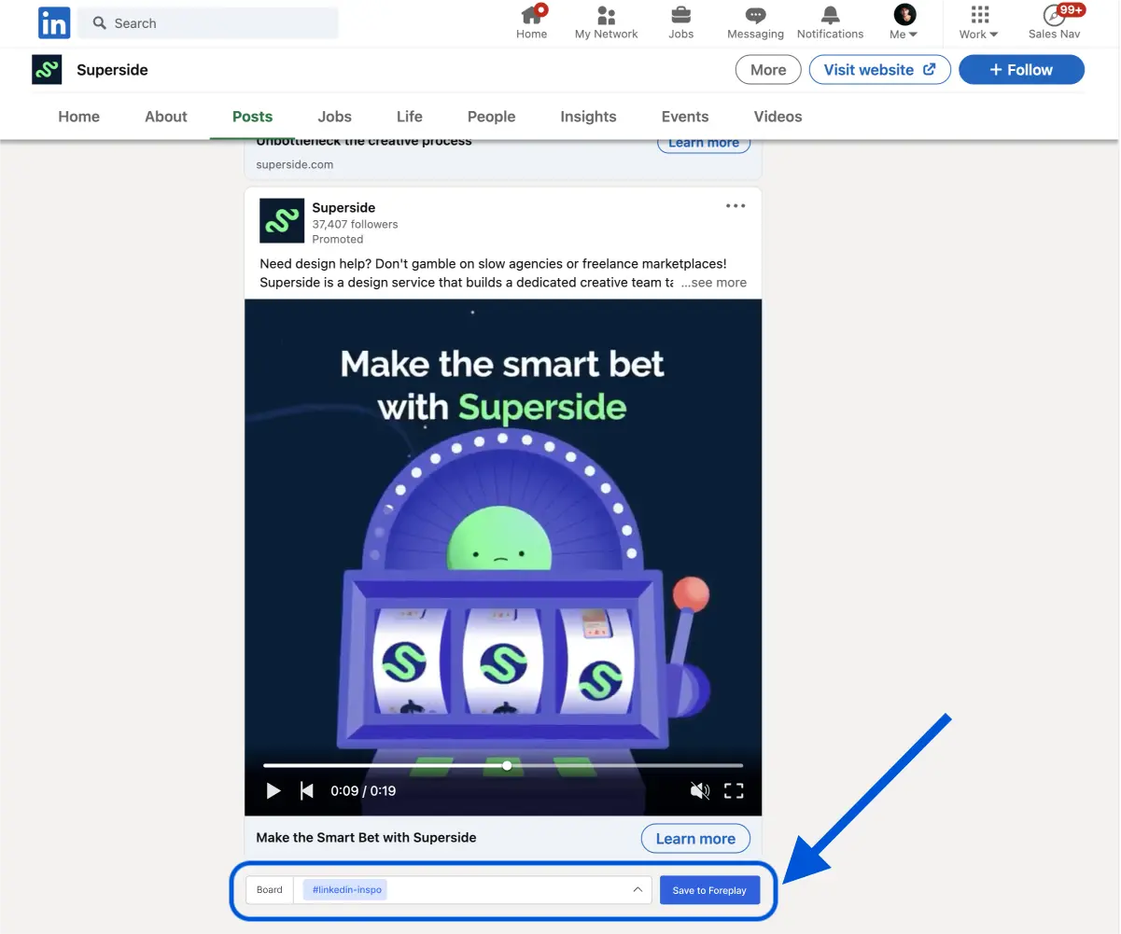Click the Superside avatar in the post
The height and width of the screenshot is (934, 1121).
282,220
